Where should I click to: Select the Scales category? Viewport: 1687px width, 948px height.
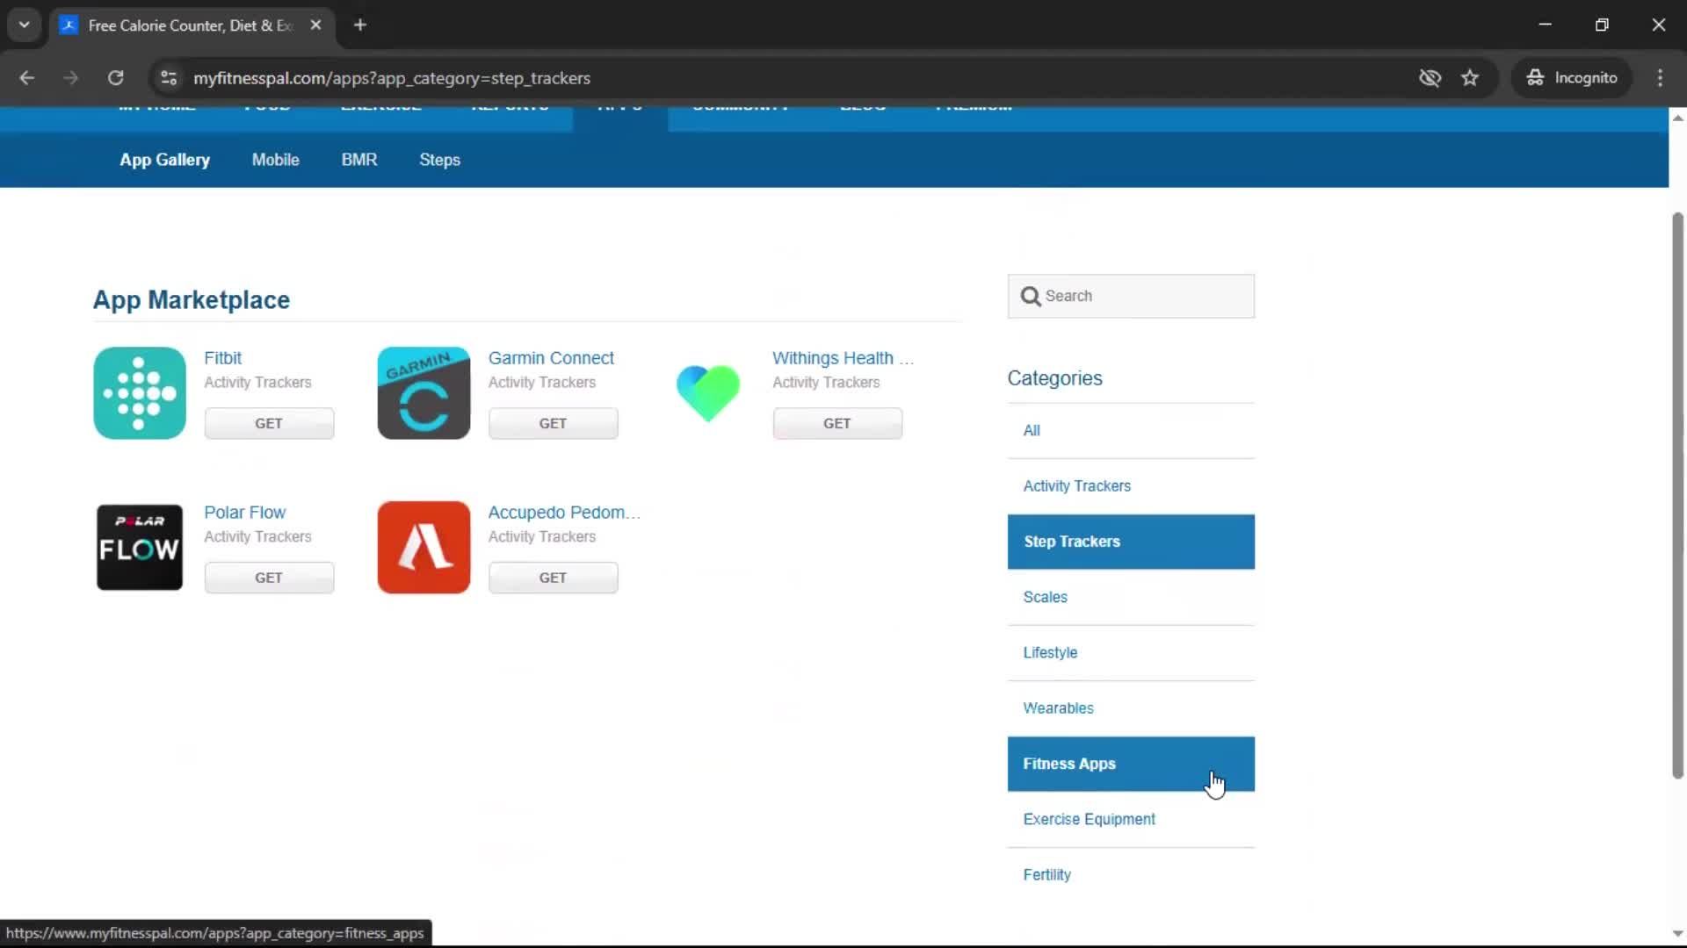pyautogui.click(x=1131, y=597)
